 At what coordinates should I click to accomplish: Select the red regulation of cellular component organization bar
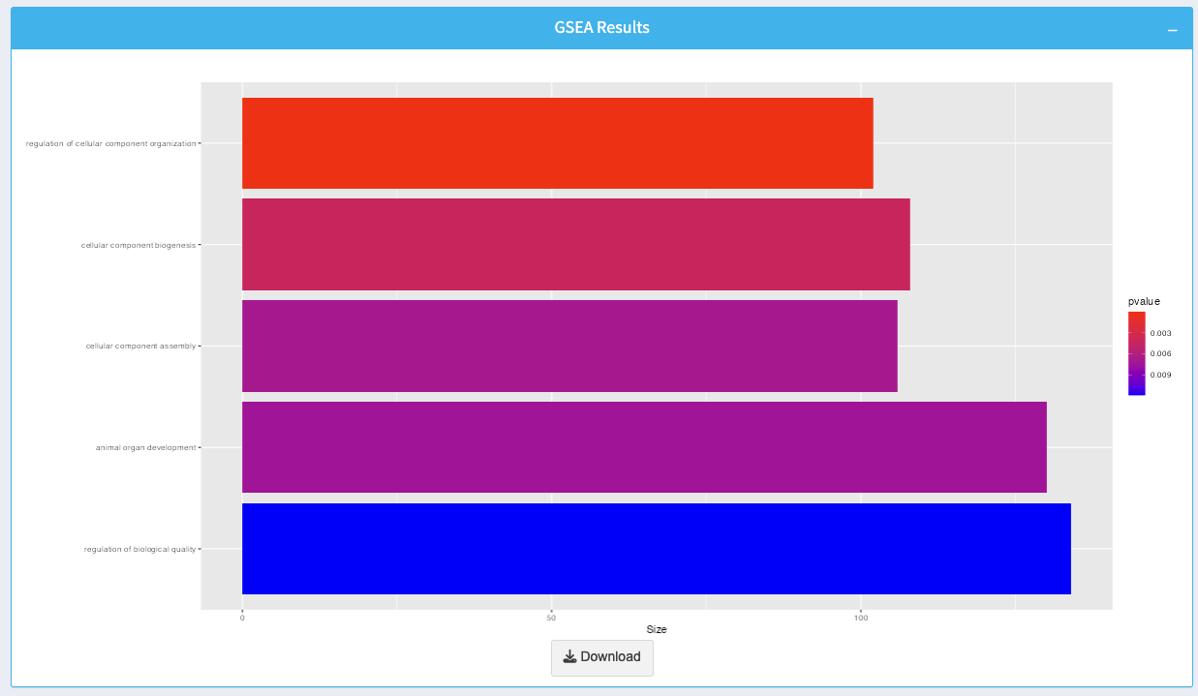pos(557,143)
